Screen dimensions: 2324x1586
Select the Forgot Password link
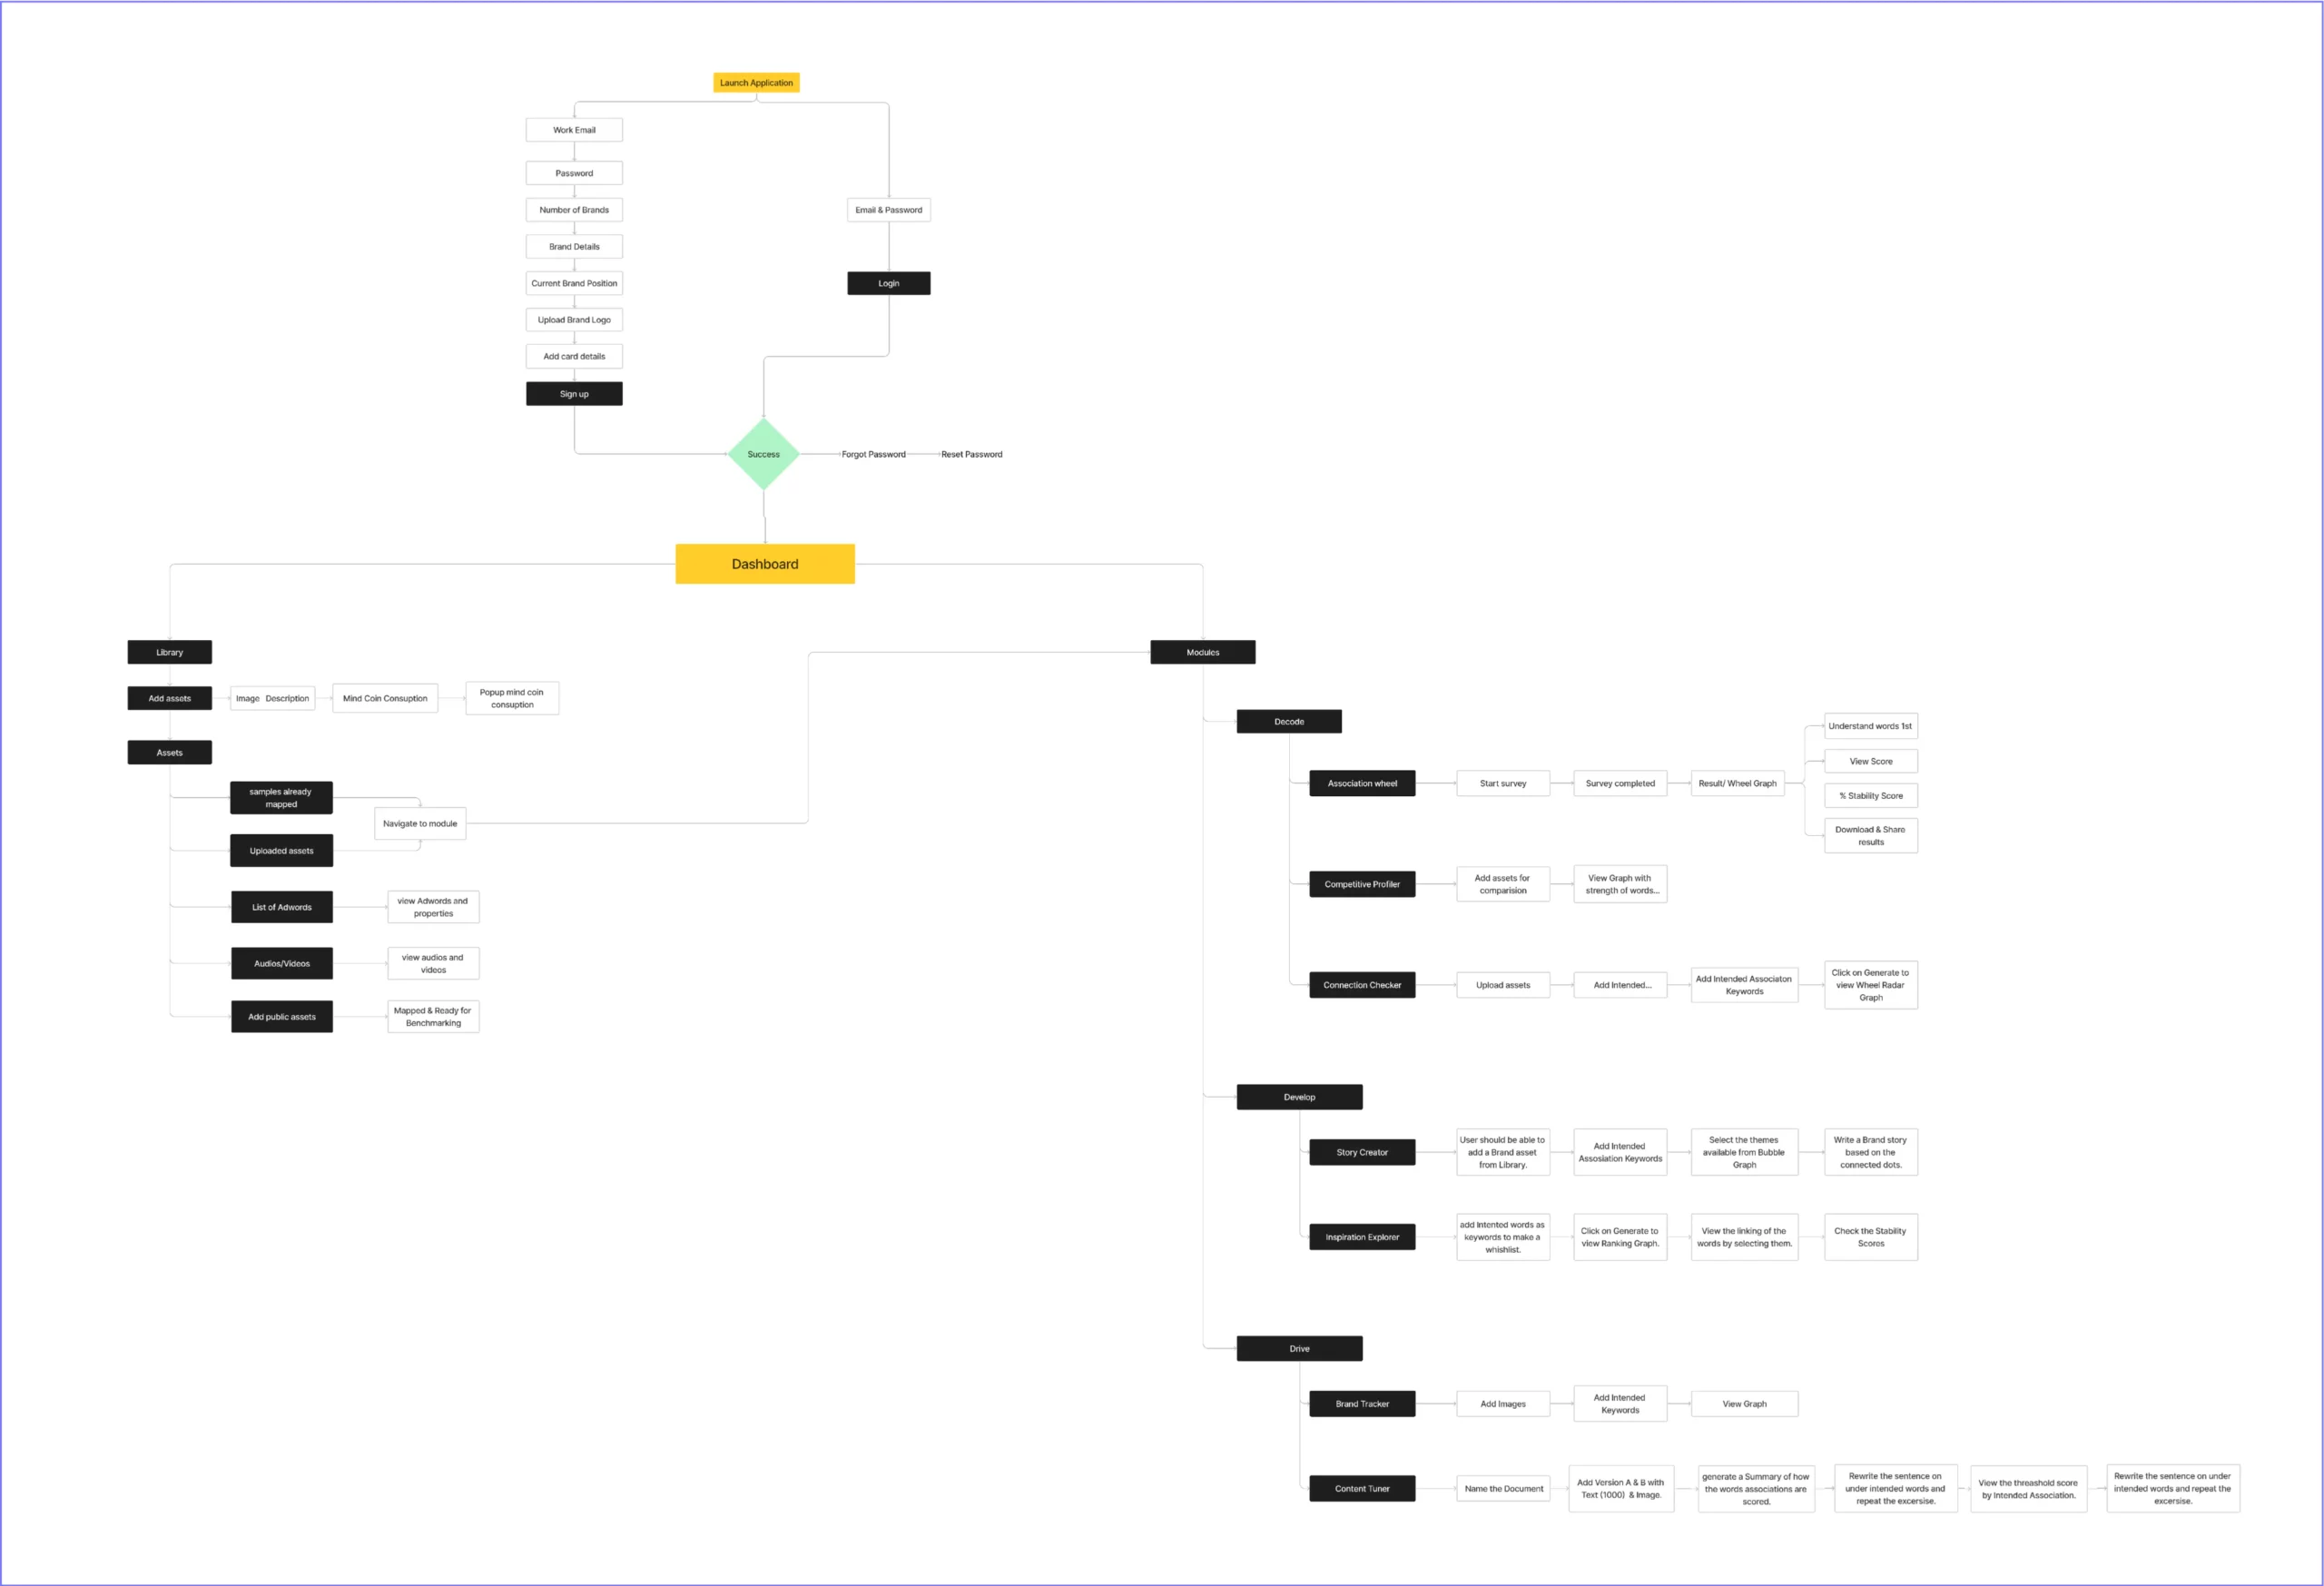click(869, 454)
